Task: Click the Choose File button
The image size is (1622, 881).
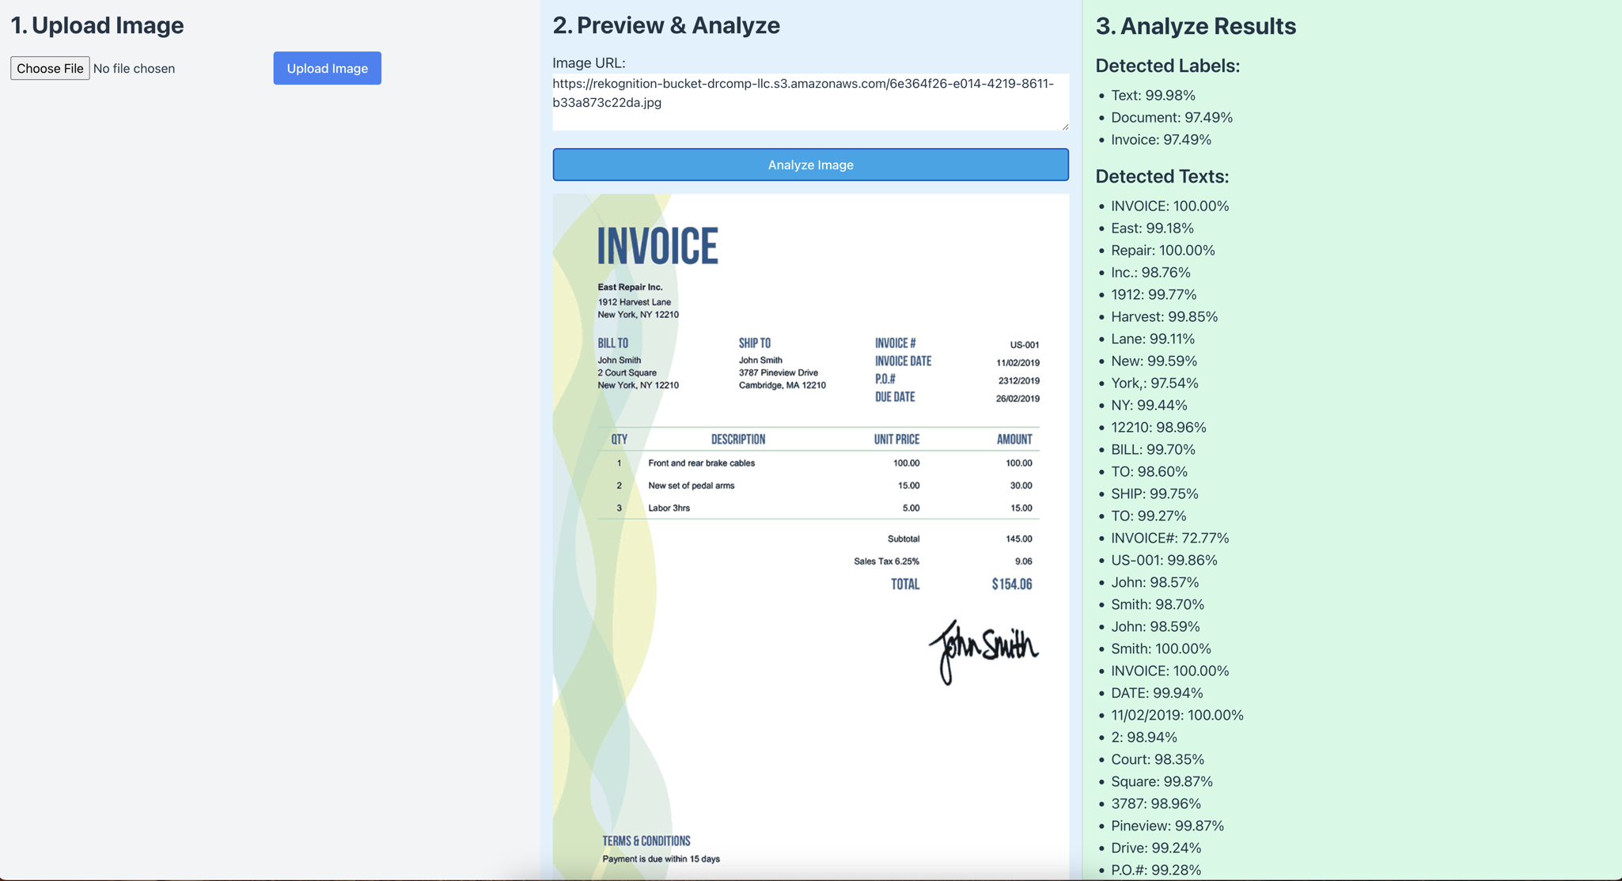Action: (x=50, y=68)
